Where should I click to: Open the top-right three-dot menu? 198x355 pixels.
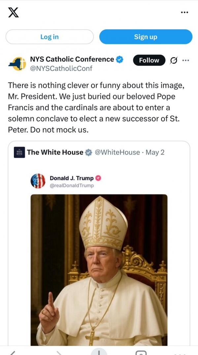[184, 13]
